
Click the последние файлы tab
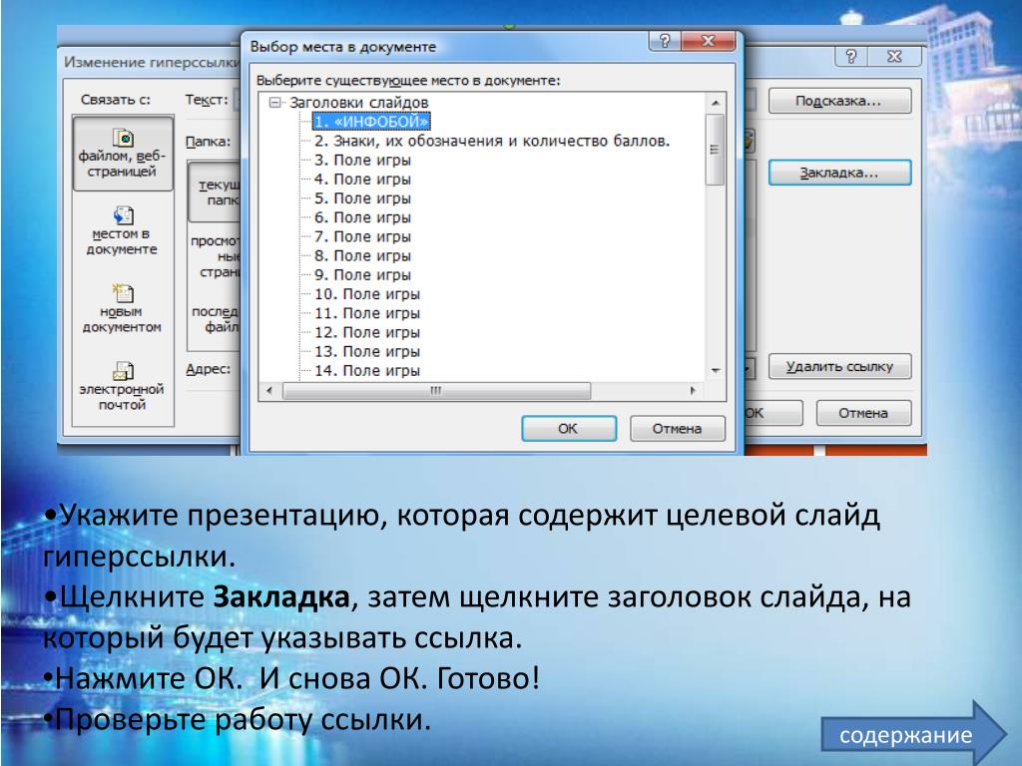[x=216, y=319]
